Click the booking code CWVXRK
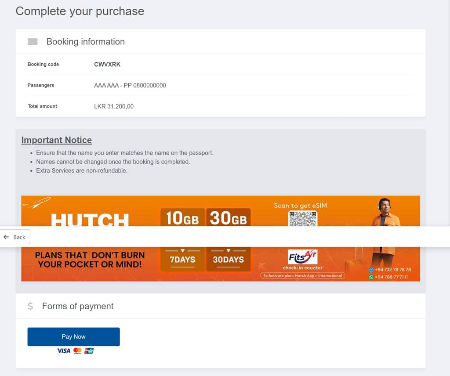 (107, 64)
